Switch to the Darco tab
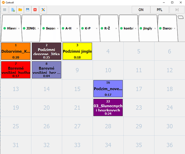 167,28
